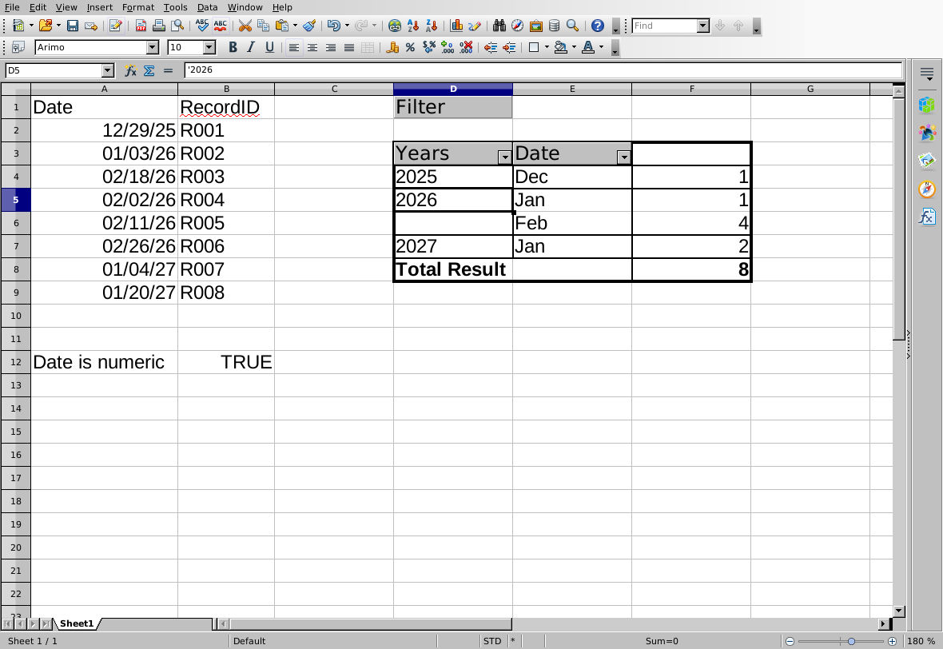Open the Function Wizard
Image resolution: width=943 pixels, height=649 pixels.
tap(130, 70)
